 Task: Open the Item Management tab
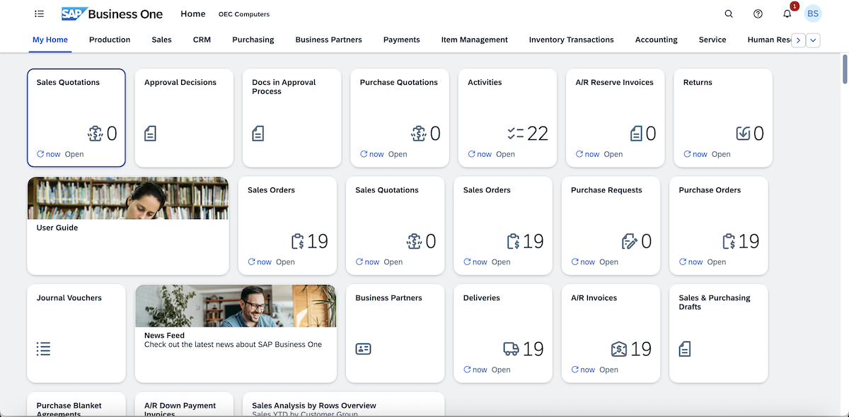point(474,40)
